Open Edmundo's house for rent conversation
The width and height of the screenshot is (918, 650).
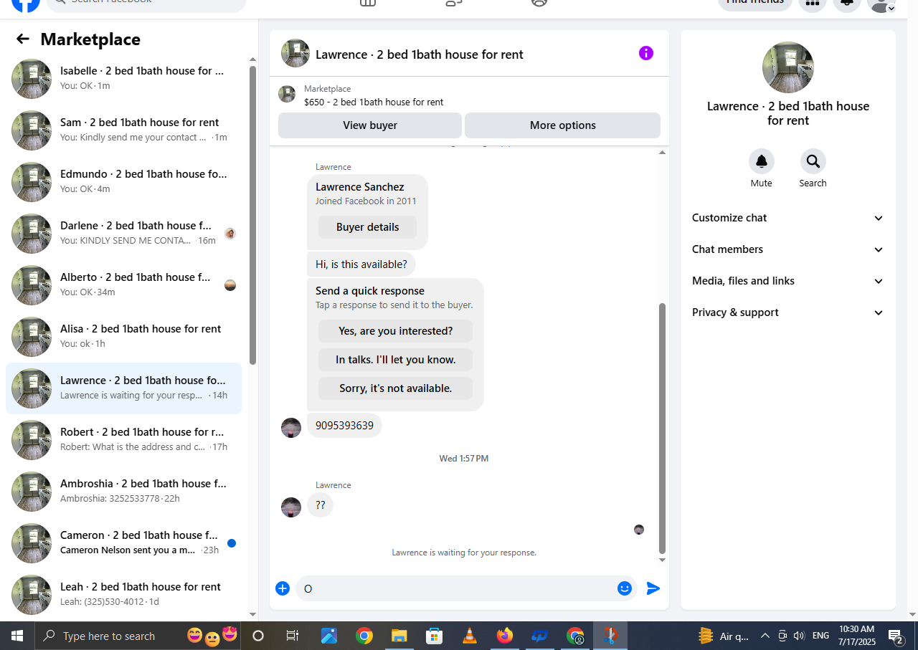[x=123, y=182]
